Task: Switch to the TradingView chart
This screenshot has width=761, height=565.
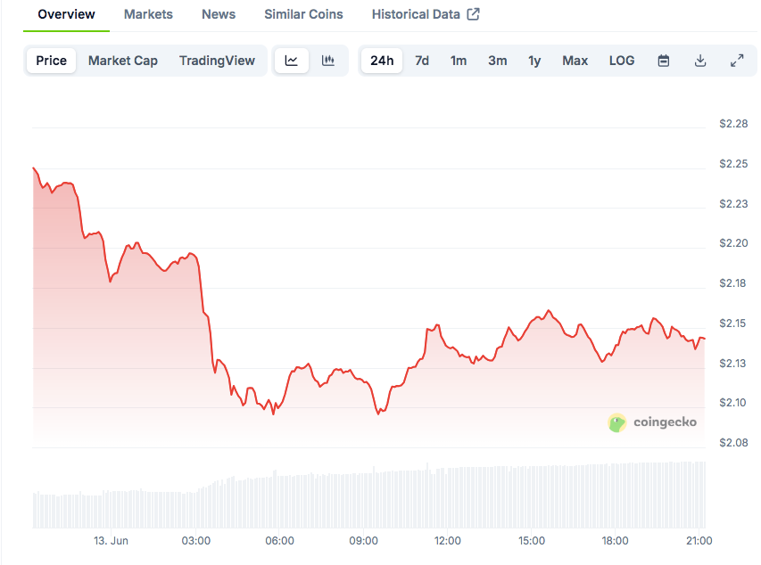Action: (x=217, y=61)
